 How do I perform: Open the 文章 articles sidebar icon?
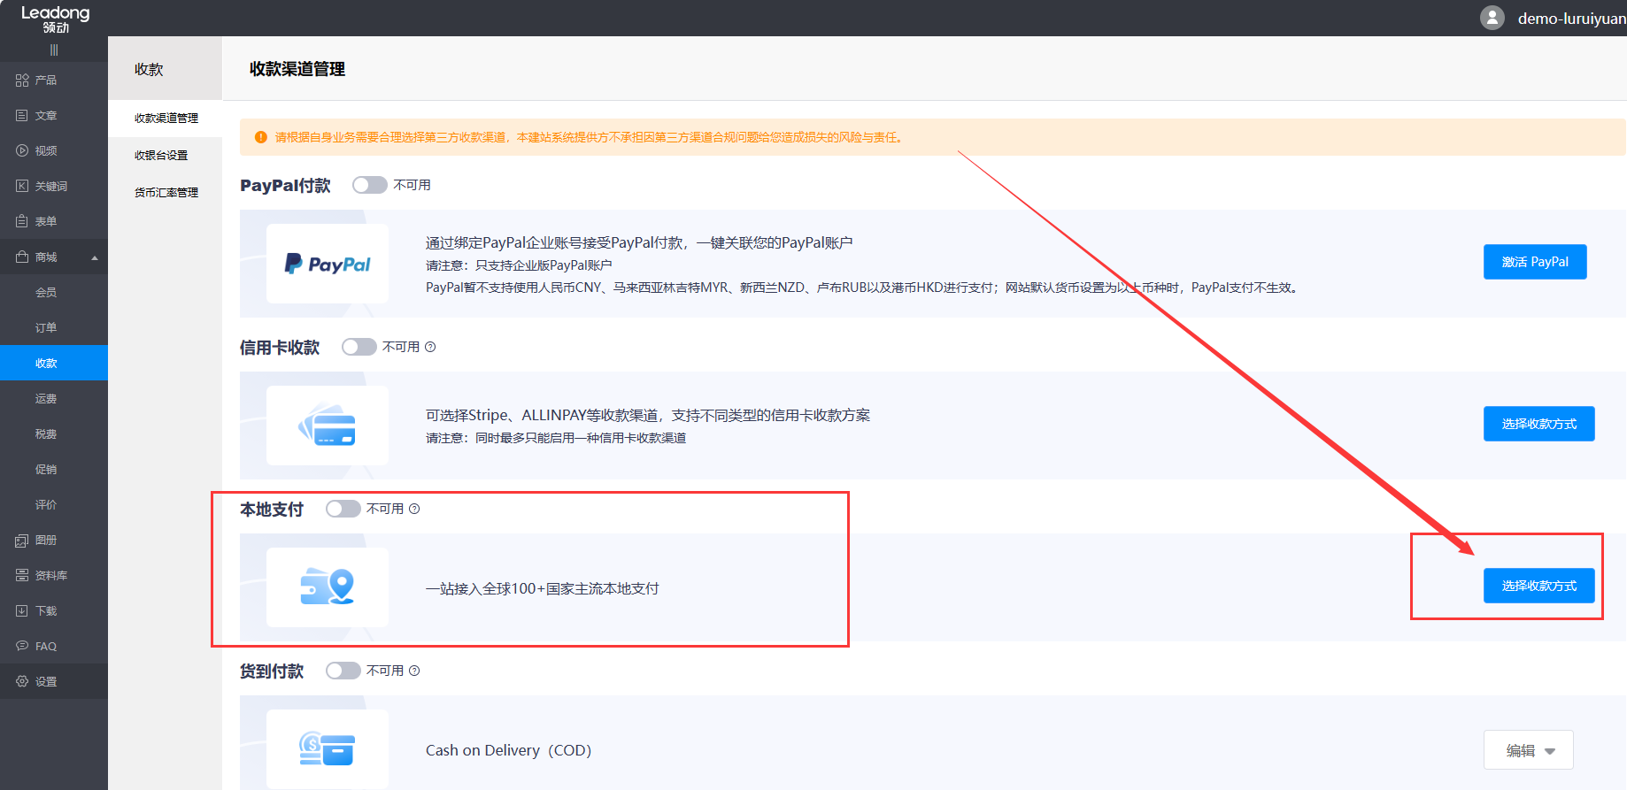click(x=22, y=116)
